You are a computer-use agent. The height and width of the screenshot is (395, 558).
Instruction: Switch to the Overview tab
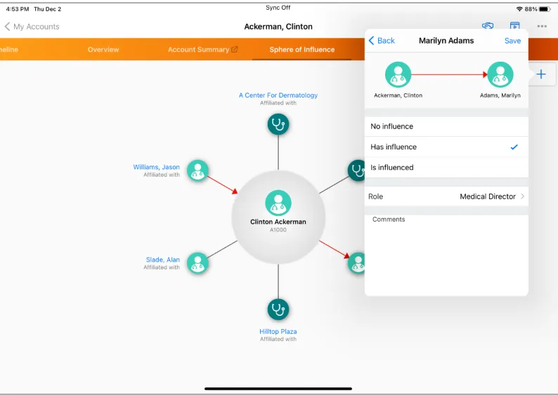[x=103, y=50]
